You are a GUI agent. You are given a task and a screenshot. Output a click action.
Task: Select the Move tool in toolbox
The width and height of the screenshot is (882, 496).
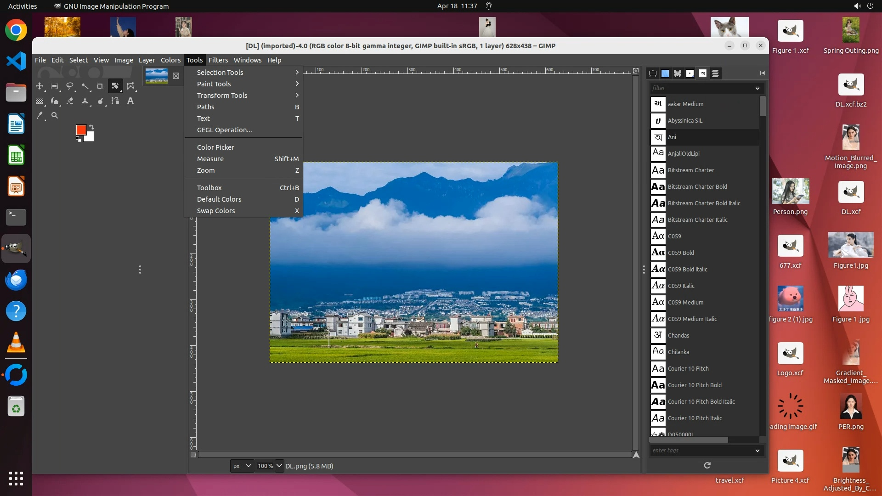click(40, 86)
